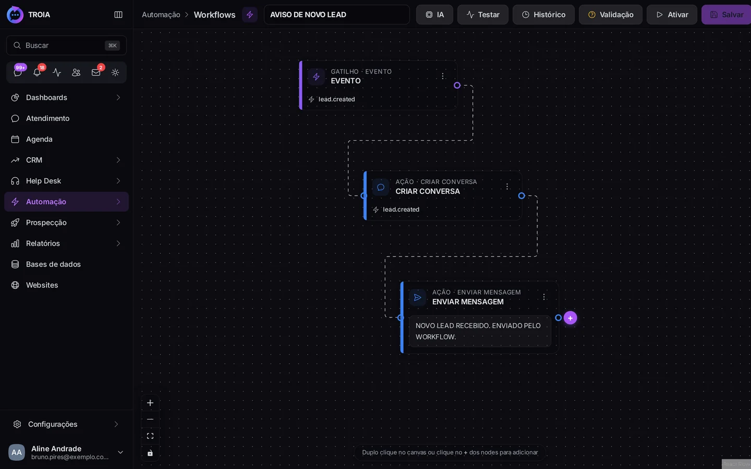The image size is (751, 469).
Task: Expand the CRM section chevron
Action: tap(118, 160)
